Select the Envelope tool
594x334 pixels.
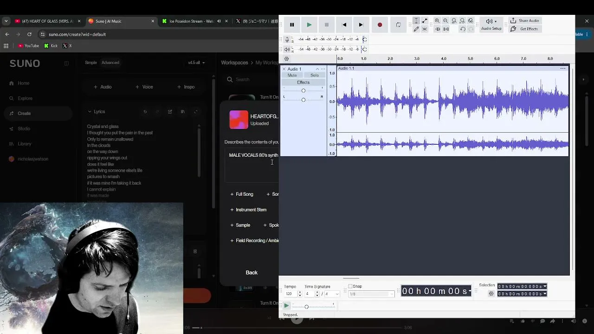(425, 21)
